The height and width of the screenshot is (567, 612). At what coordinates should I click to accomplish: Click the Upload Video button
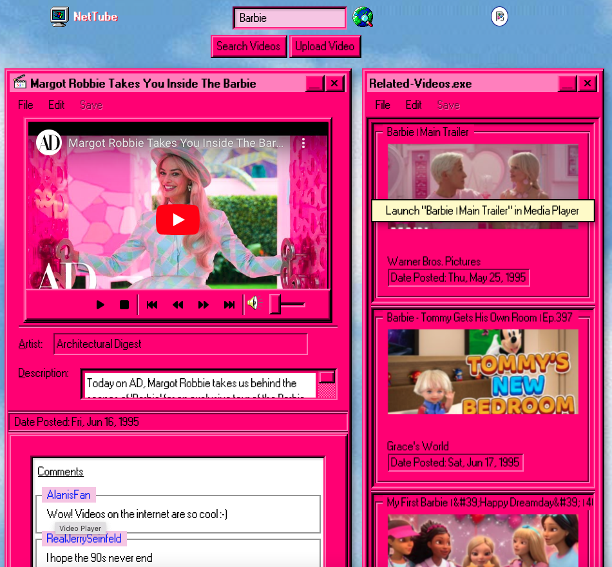(x=325, y=46)
